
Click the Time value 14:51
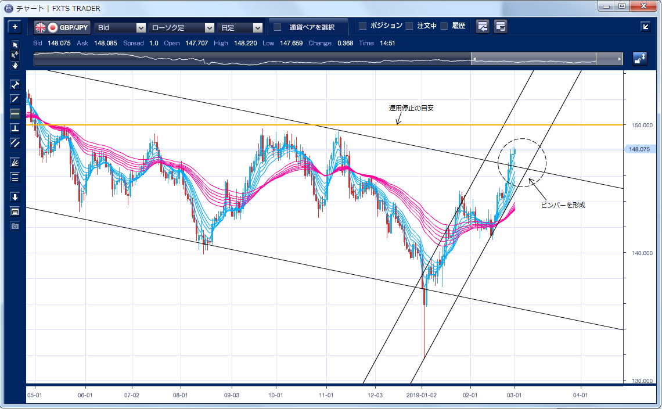(387, 43)
